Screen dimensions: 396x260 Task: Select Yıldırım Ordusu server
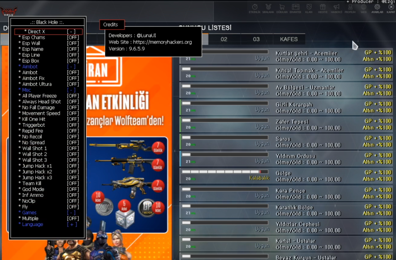coord(286,159)
